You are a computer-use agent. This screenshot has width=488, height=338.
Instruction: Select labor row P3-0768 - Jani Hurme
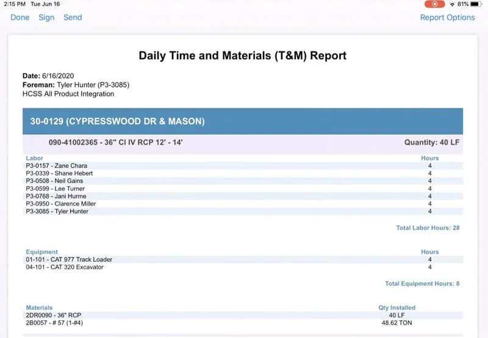243,196
